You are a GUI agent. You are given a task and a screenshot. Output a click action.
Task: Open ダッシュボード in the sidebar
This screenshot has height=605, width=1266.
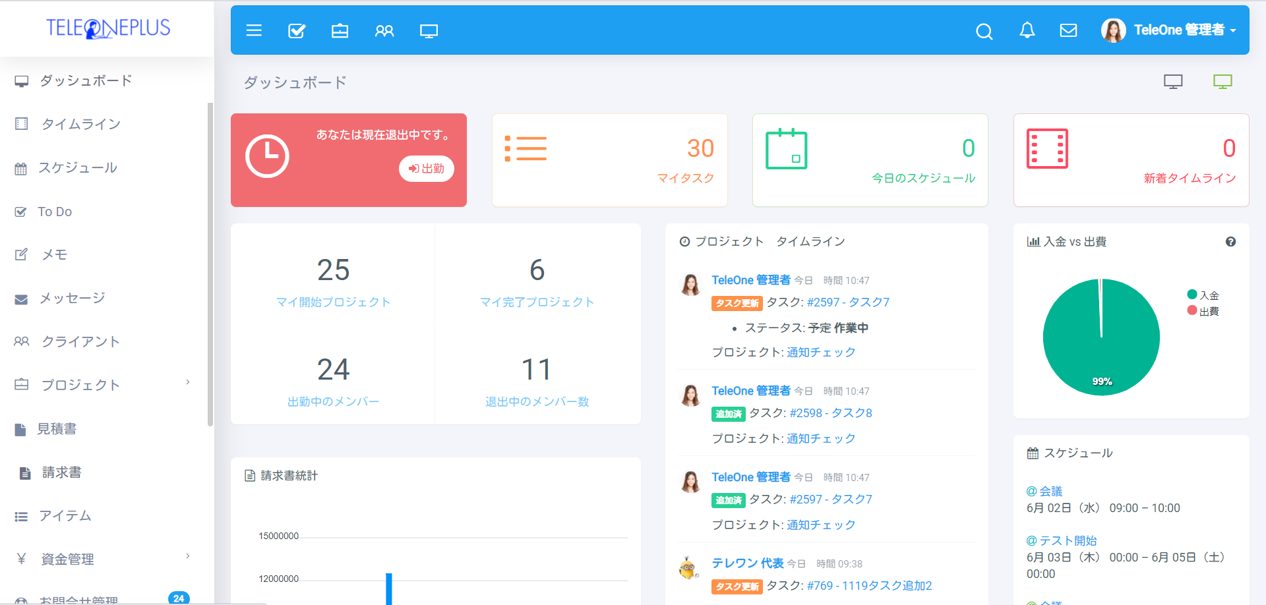86,80
